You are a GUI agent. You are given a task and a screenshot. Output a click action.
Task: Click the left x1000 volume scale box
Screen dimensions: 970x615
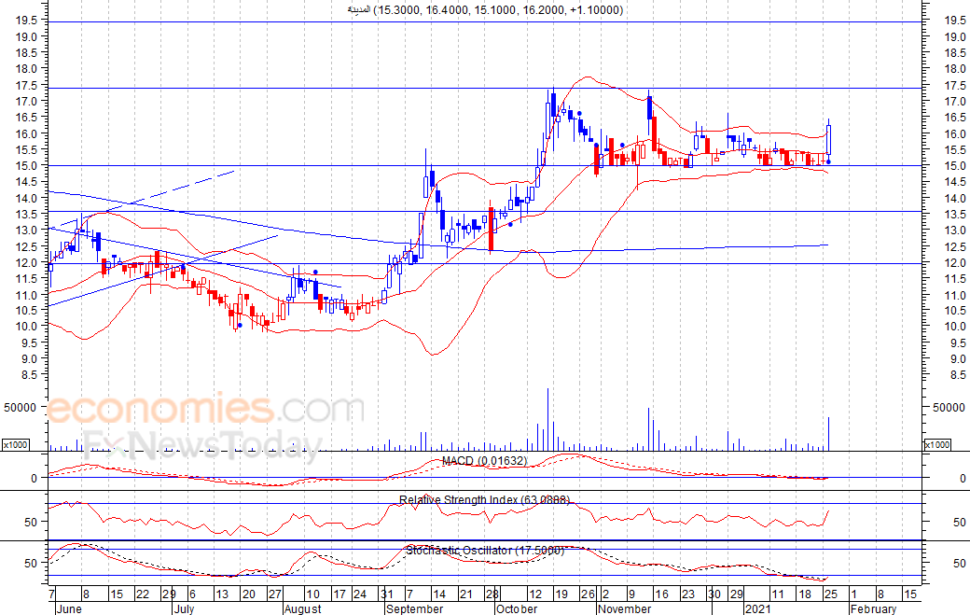(x=16, y=445)
